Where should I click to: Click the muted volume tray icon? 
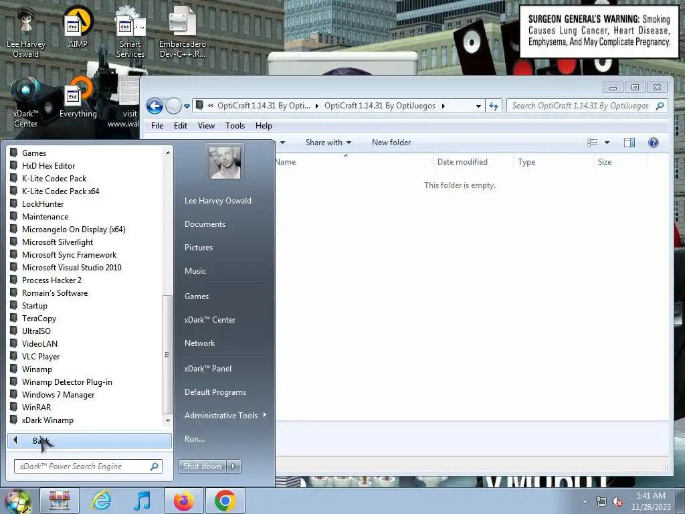[617, 502]
